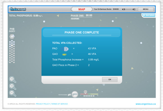
Task: Click the loud speaker volume icon
Action: [134, 9]
